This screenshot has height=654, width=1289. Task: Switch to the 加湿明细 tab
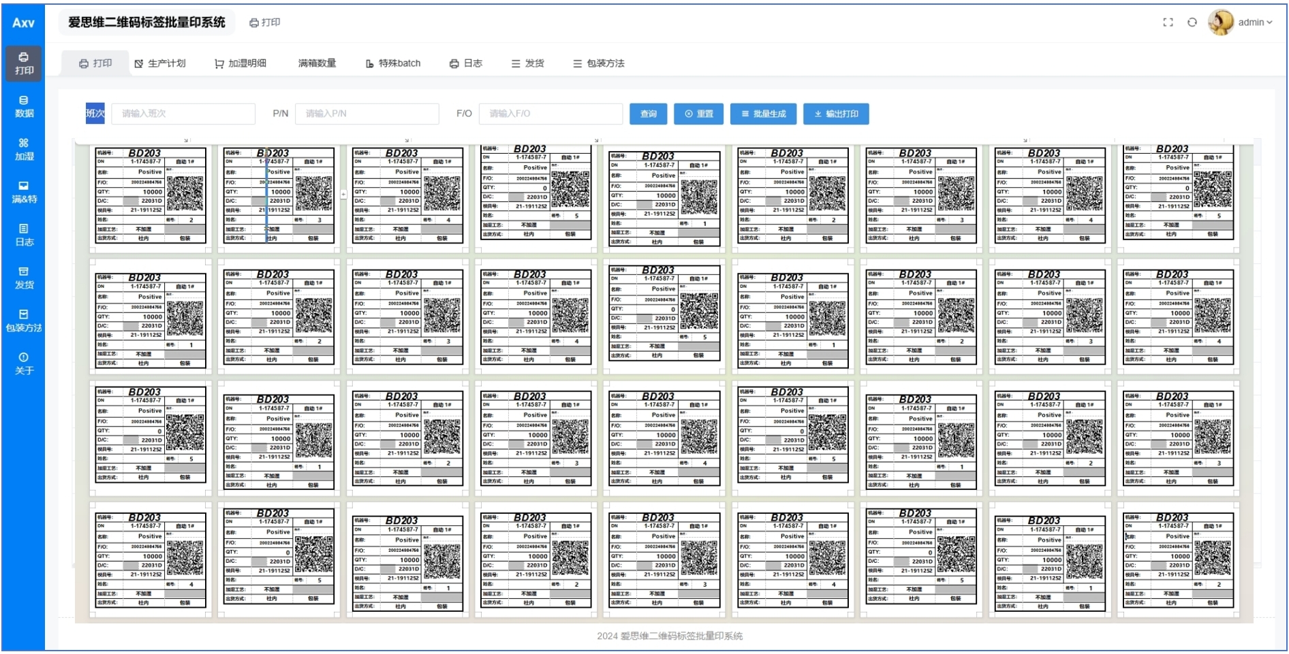[240, 63]
